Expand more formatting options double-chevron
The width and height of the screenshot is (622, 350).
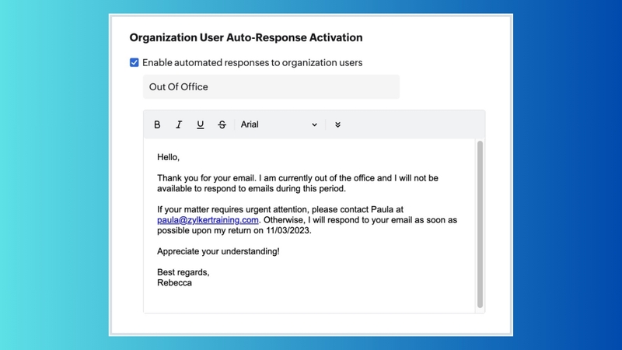click(x=337, y=124)
